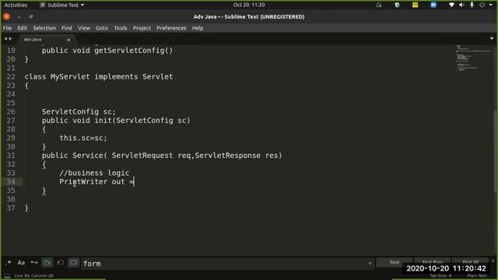
Task: Click 'this.sc=sc;' on line 29
Action: pyautogui.click(x=83, y=138)
